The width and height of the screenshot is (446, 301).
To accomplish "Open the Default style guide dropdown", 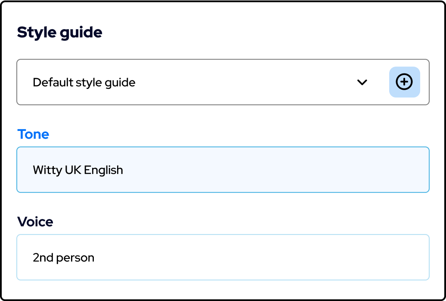I will pyautogui.click(x=223, y=82).
